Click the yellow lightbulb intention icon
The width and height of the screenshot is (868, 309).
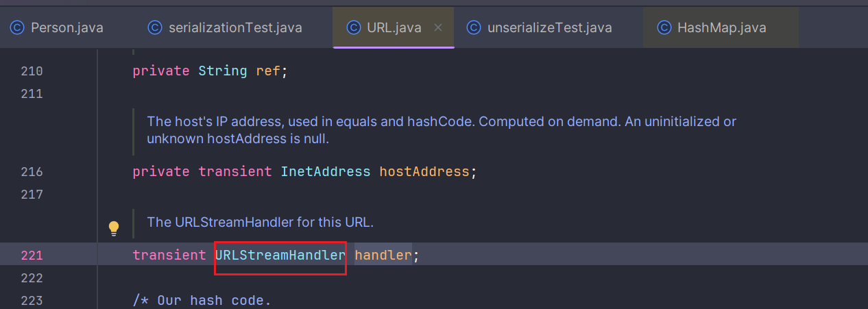point(114,227)
